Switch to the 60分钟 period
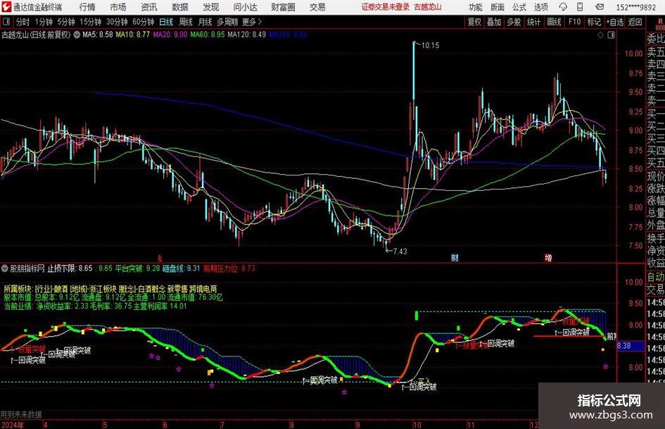The image size is (665, 429). pos(143,22)
